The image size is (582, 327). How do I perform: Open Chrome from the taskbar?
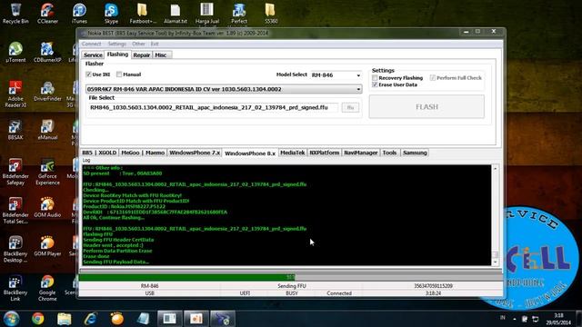click(38, 319)
